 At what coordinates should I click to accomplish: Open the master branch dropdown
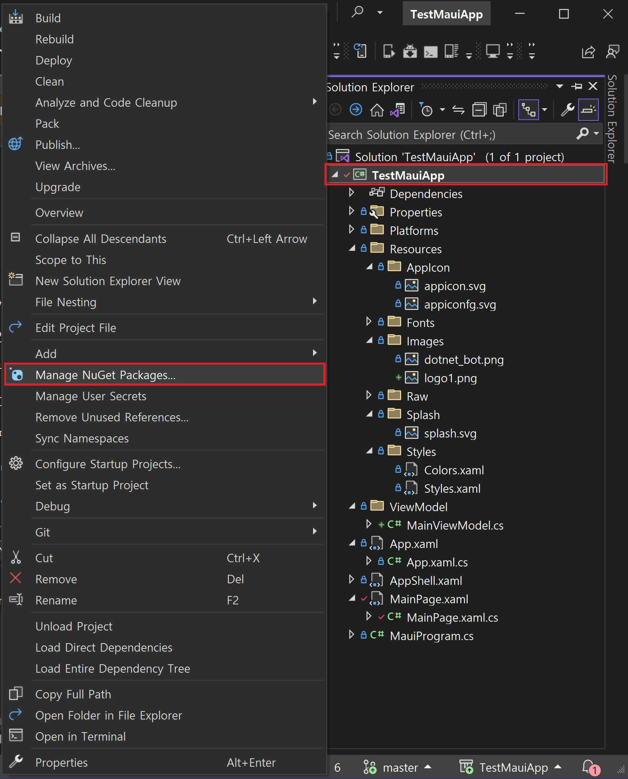(x=399, y=767)
